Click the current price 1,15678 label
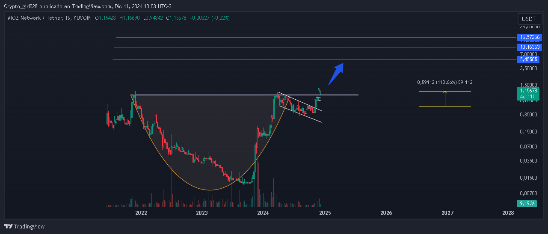 (529, 91)
